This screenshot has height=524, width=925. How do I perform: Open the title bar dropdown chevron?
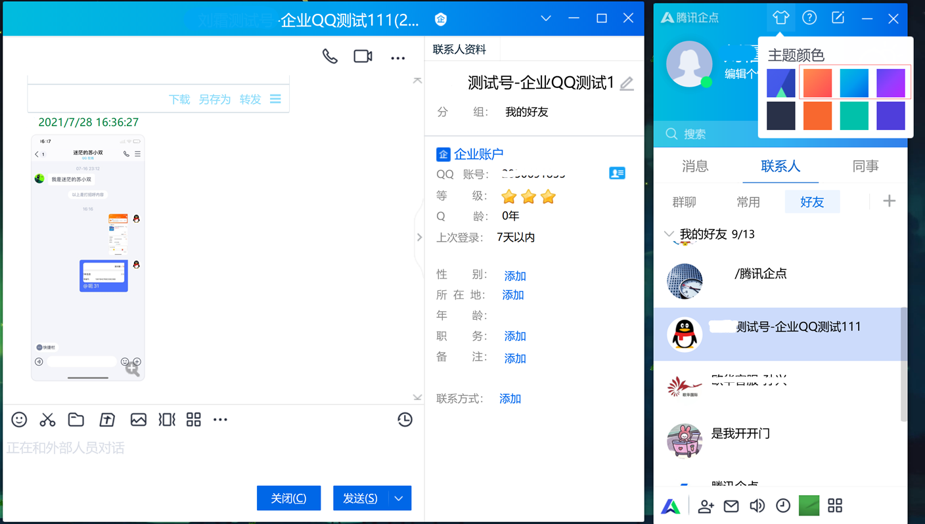pos(546,18)
